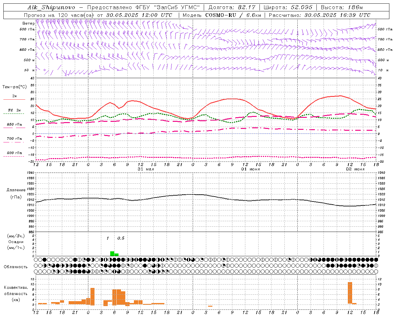Select the 31 мая date label
The height and width of the screenshot is (315, 394).
click(146, 169)
